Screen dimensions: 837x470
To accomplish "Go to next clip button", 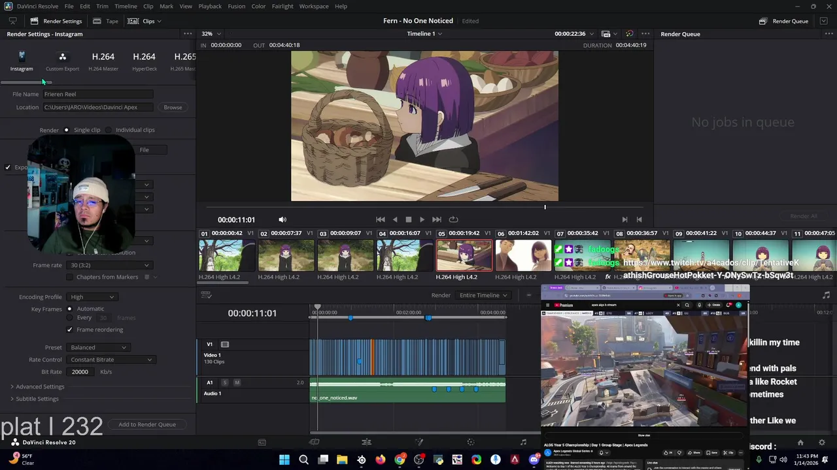I will pos(624,219).
